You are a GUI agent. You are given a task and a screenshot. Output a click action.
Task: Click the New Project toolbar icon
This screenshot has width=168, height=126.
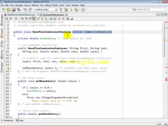pyautogui.click(x=9, y=10)
